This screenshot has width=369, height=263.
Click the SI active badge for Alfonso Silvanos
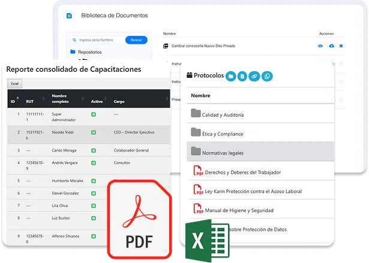click(x=94, y=236)
